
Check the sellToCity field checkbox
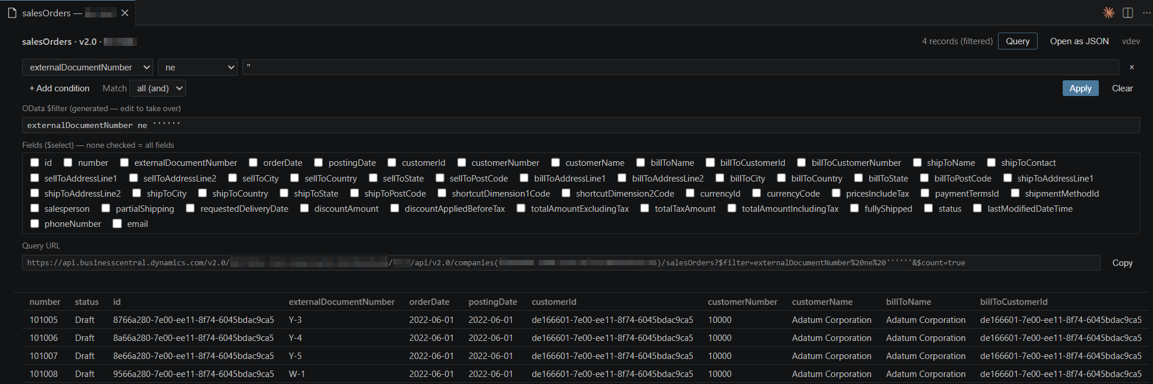tap(233, 178)
